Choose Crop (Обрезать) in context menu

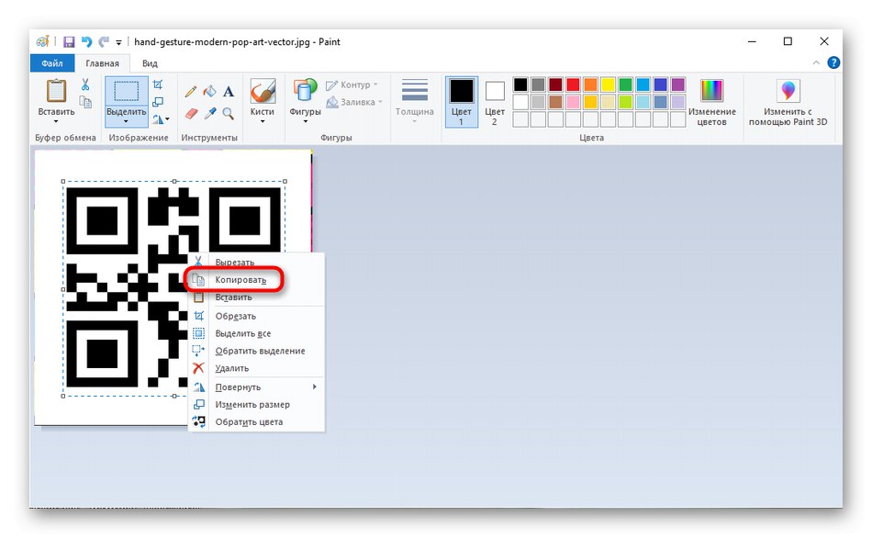coord(256,316)
